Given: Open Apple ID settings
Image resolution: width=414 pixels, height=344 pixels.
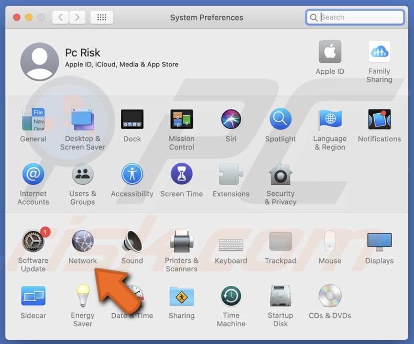Looking at the screenshot, I should click(330, 52).
